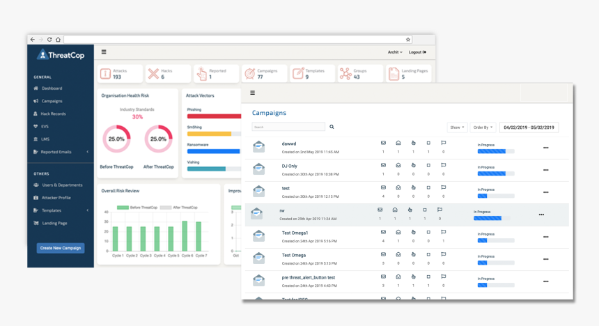Click the pointer click icon in test row
The width and height of the screenshot is (599, 326).
(x=413, y=187)
